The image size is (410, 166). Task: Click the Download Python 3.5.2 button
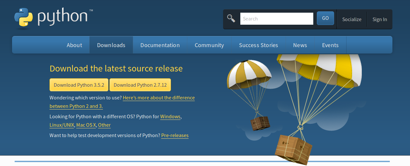click(x=79, y=85)
